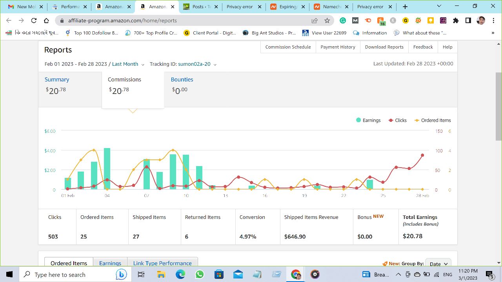502x282 pixels.
Task: Close the New Mol Gmail tab
Action: (x=41, y=7)
